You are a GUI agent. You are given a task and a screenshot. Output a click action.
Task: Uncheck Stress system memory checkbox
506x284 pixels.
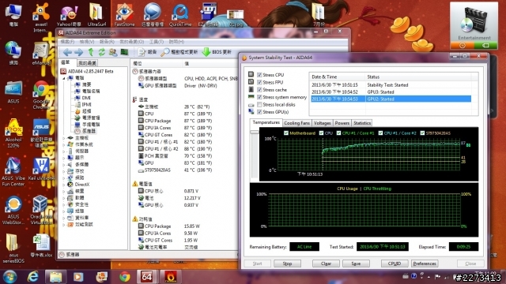(x=259, y=97)
